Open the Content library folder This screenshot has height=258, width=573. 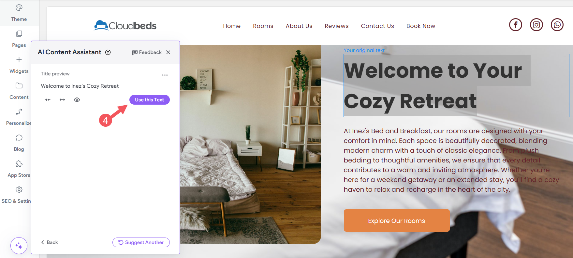coord(19,91)
